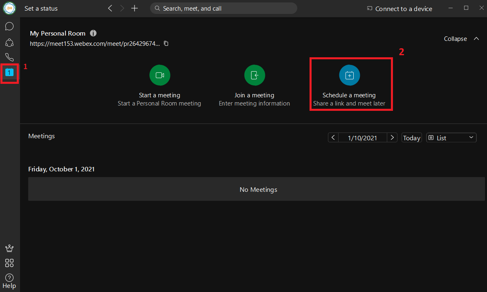Collapse the Personal Room section
Screen dimensions: 487x292
[x=461, y=39]
